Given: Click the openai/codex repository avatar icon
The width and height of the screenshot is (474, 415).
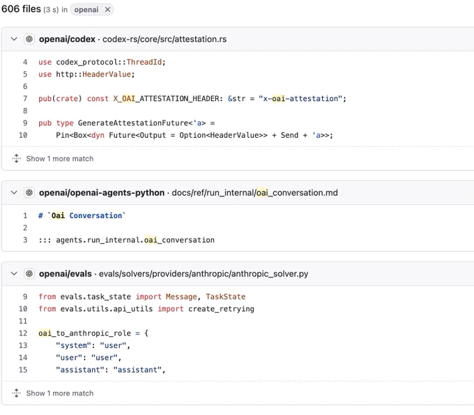Looking at the screenshot, I should click(29, 39).
